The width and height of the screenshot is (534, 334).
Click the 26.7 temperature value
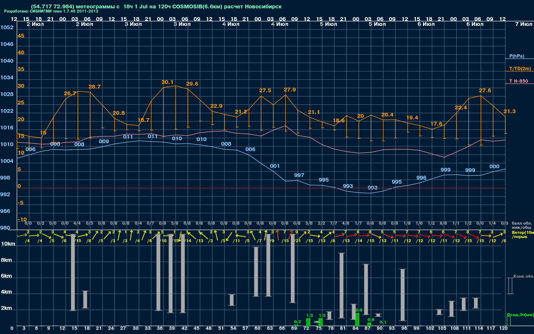(x=71, y=94)
